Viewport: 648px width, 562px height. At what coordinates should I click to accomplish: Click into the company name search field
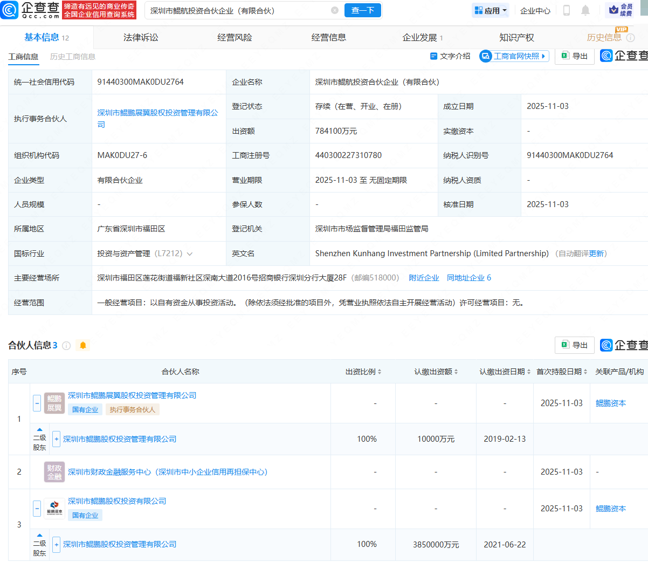(x=237, y=10)
